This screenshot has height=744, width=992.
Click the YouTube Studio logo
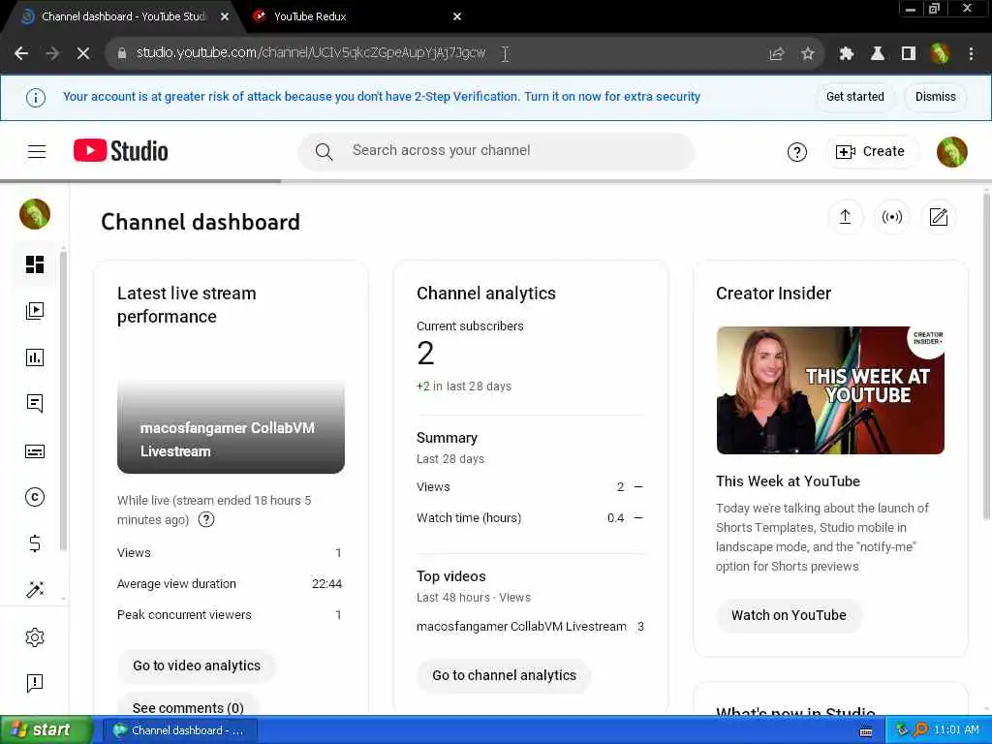pyautogui.click(x=121, y=150)
